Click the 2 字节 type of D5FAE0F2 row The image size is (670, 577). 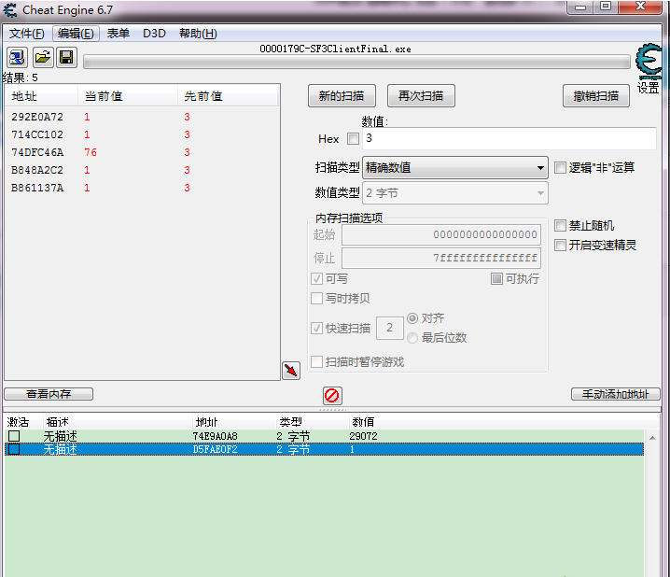click(x=293, y=449)
